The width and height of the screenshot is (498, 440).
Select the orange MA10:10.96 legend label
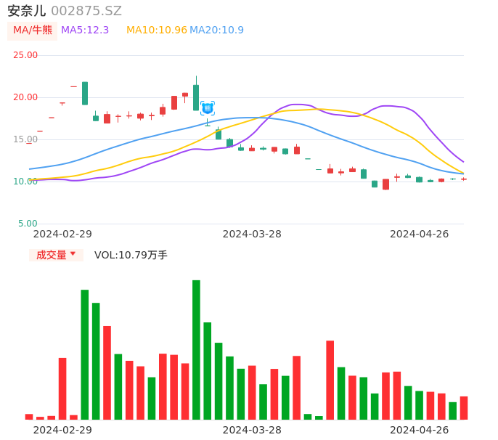(x=156, y=30)
